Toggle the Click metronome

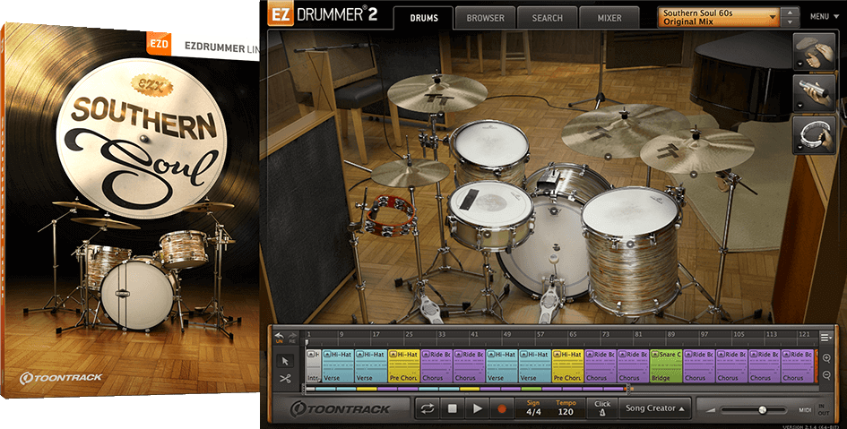[x=602, y=408]
